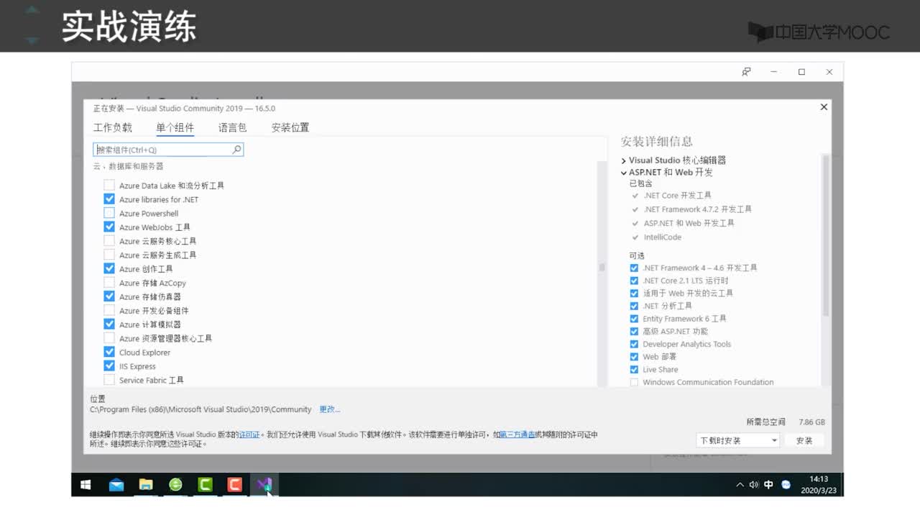Uncheck 高级 ASP.NET 功能
Screen dimensions: 920x518
pyautogui.click(x=634, y=332)
